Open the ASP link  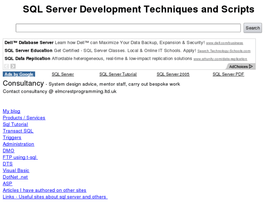pos(7,184)
